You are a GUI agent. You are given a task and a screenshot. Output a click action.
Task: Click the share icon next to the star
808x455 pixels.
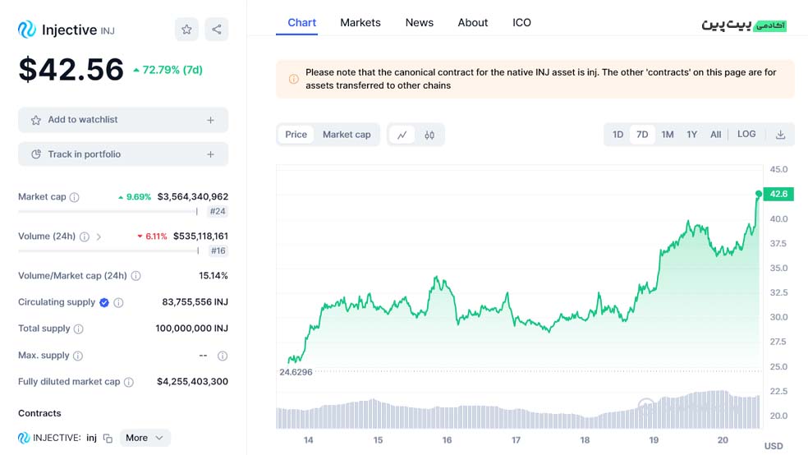[x=217, y=30]
